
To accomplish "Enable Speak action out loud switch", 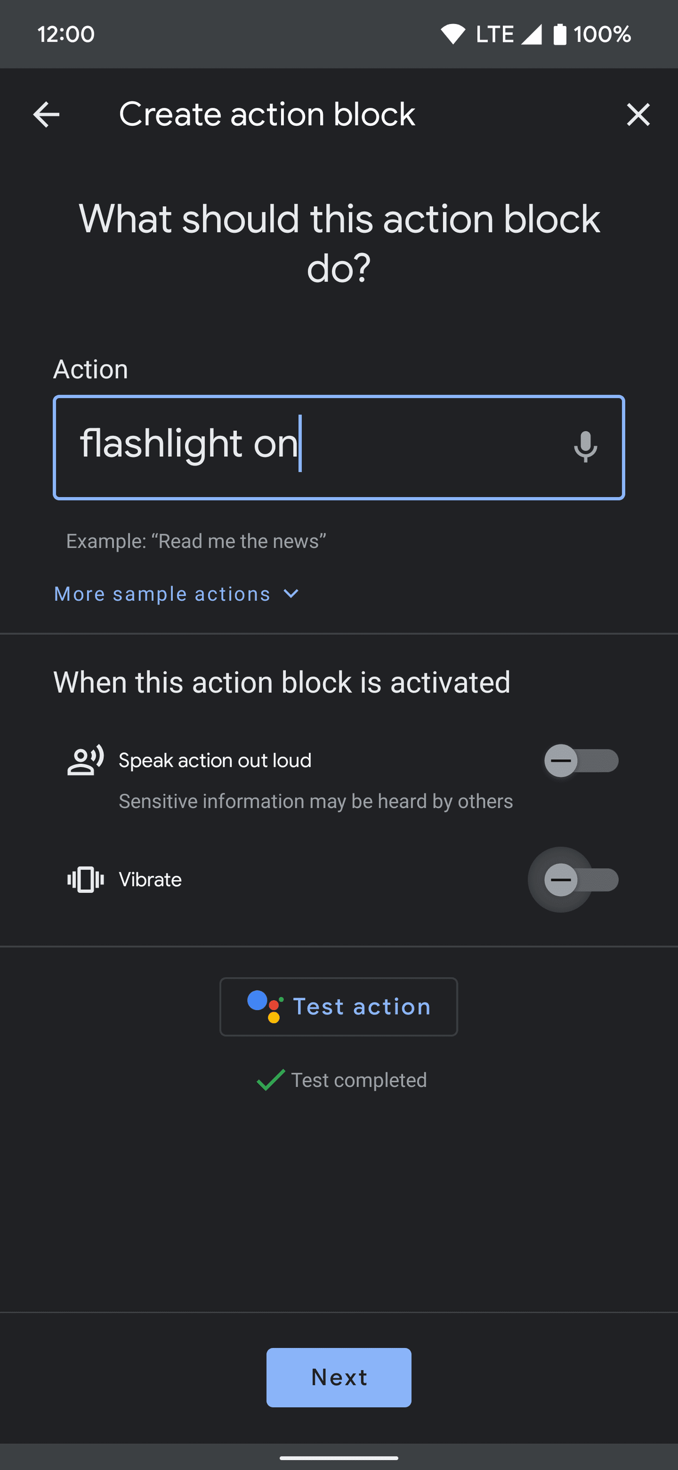I will coord(580,761).
